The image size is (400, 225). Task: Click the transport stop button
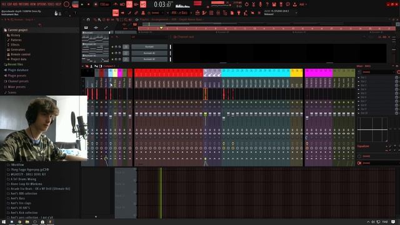click(89, 4)
